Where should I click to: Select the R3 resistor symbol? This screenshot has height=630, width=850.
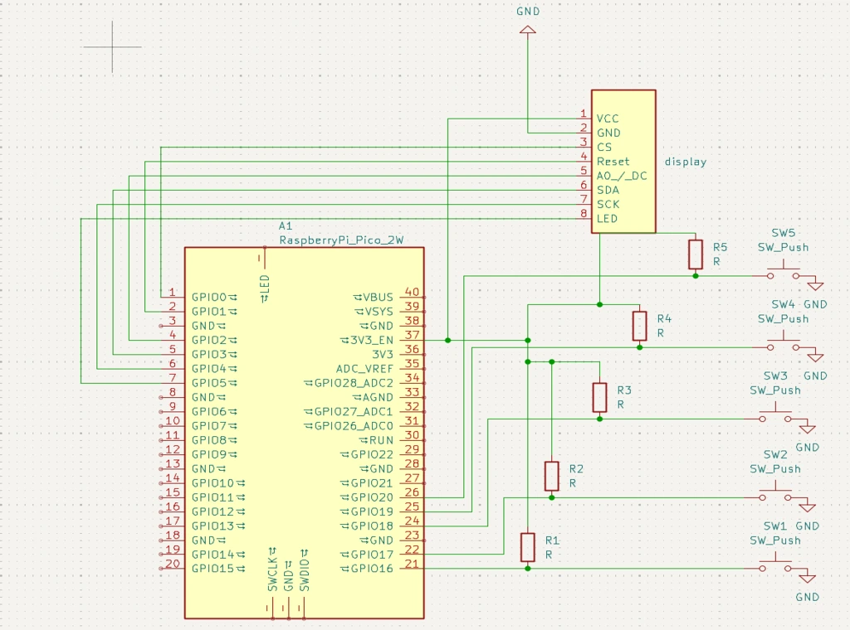coord(599,397)
